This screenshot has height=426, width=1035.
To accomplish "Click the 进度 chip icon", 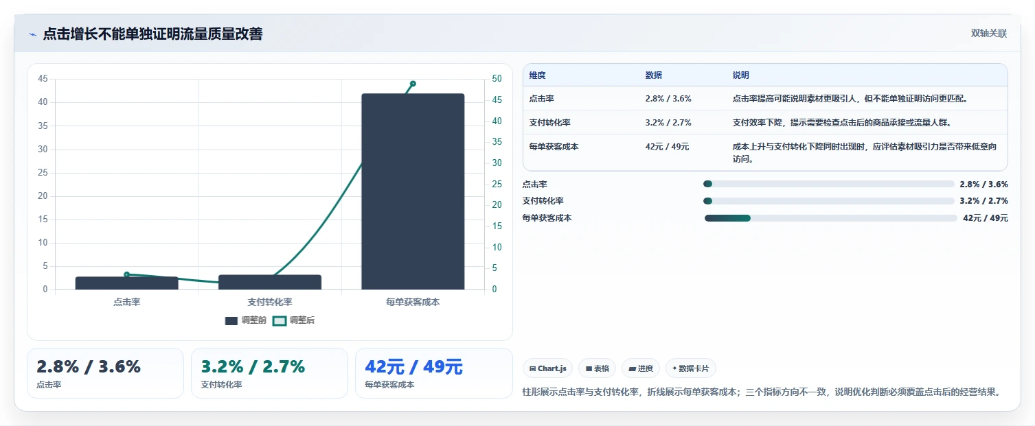I will (x=632, y=368).
